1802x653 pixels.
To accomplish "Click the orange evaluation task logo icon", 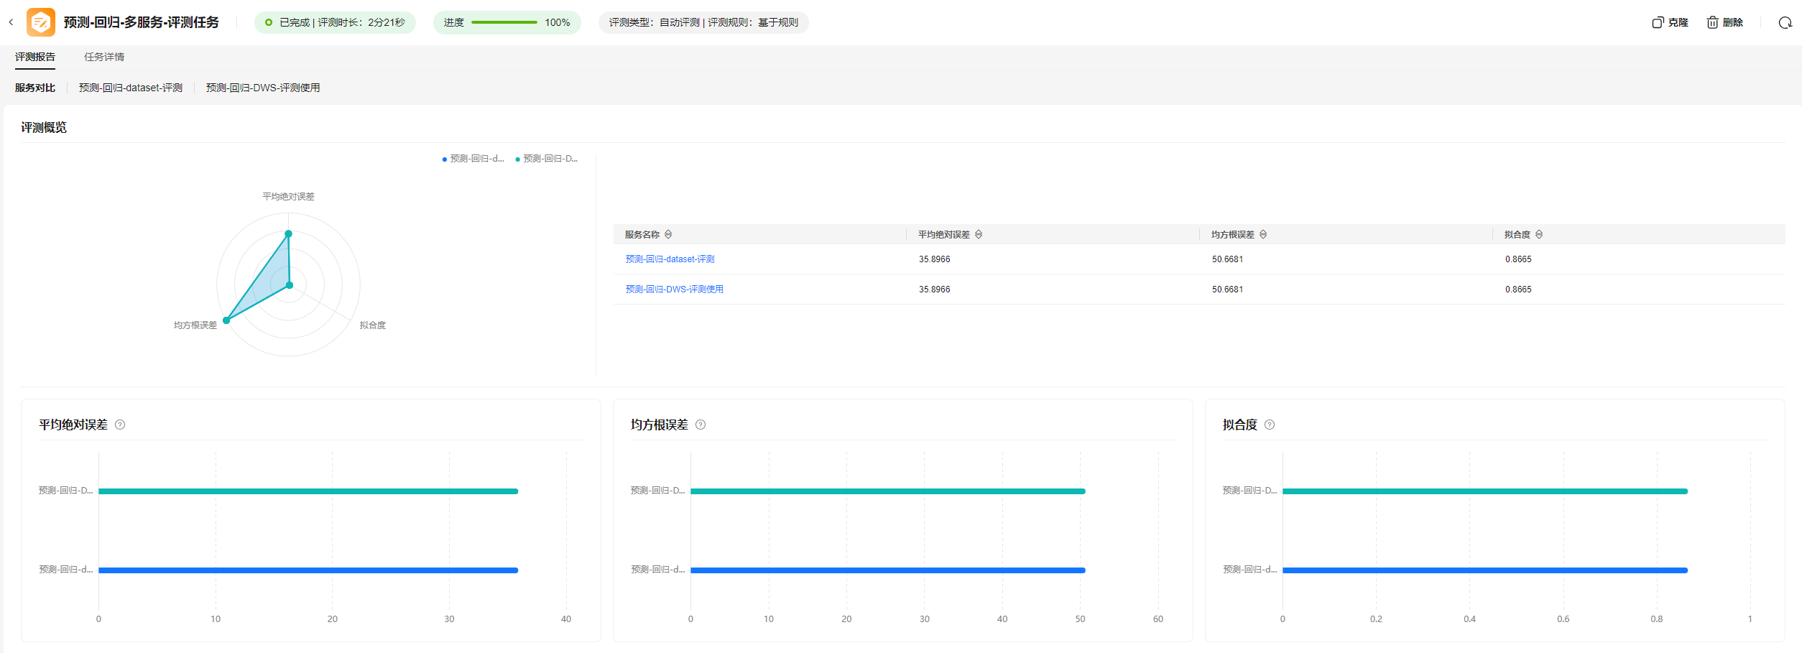I will click(41, 22).
